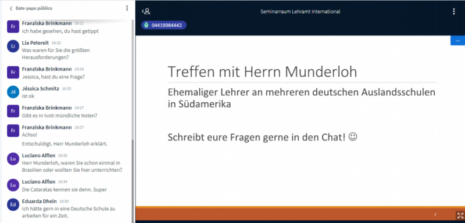The width and height of the screenshot is (465, 223).
Task: Click the name Luciano Alflen at 10:32
Action: pyautogui.click(x=38, y=155)
